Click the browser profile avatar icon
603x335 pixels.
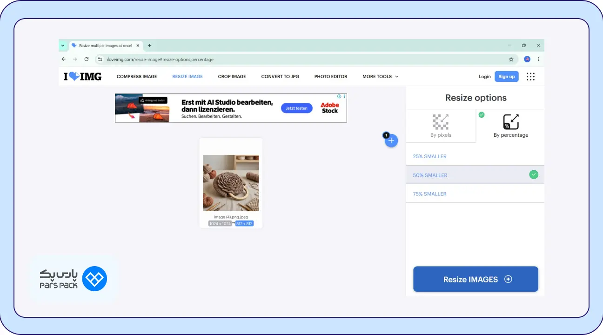527,59
